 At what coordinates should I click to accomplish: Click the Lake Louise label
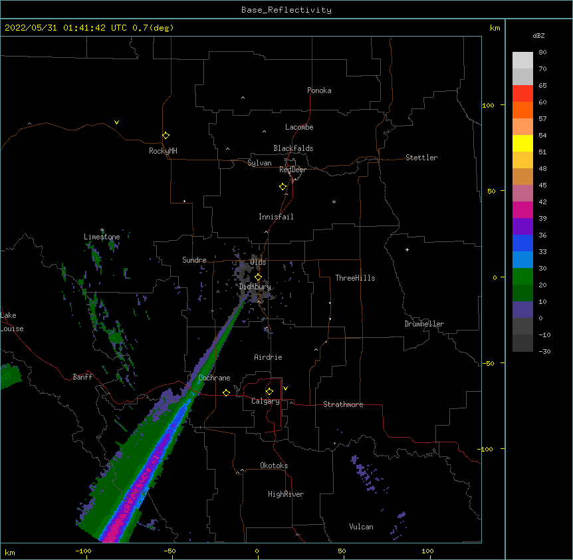point(12,322)
